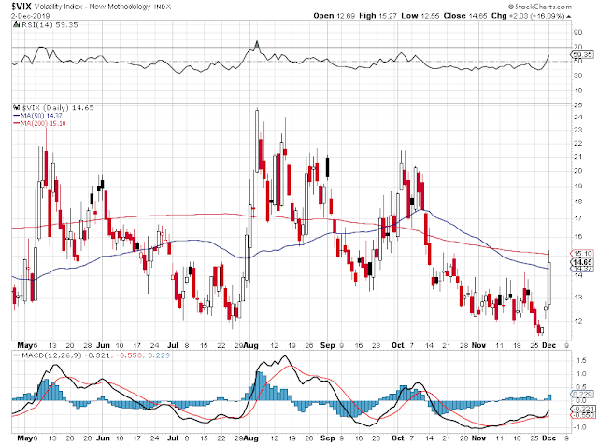Click the blue MA(50) legend line marker

point(16,116)
